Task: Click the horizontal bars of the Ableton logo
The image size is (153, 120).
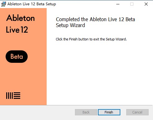Action: [x=17, y=95]
